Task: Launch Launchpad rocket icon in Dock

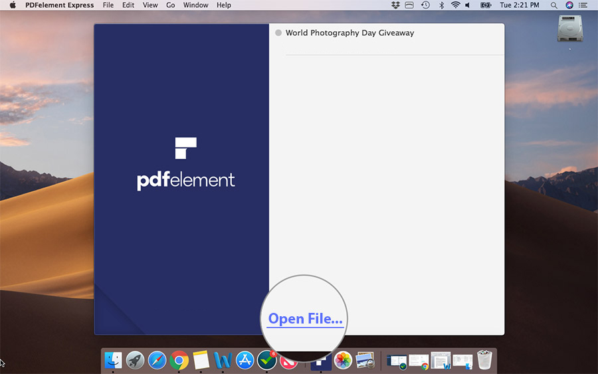Action: 135,360
